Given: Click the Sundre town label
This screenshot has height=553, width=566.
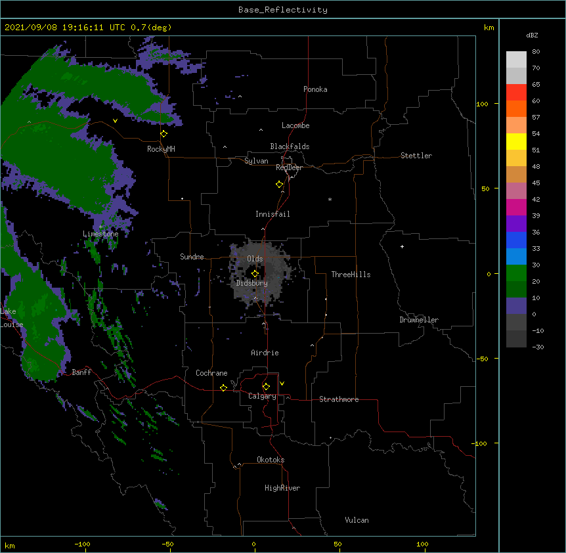Looking at the screenshot, I should 192,257.
